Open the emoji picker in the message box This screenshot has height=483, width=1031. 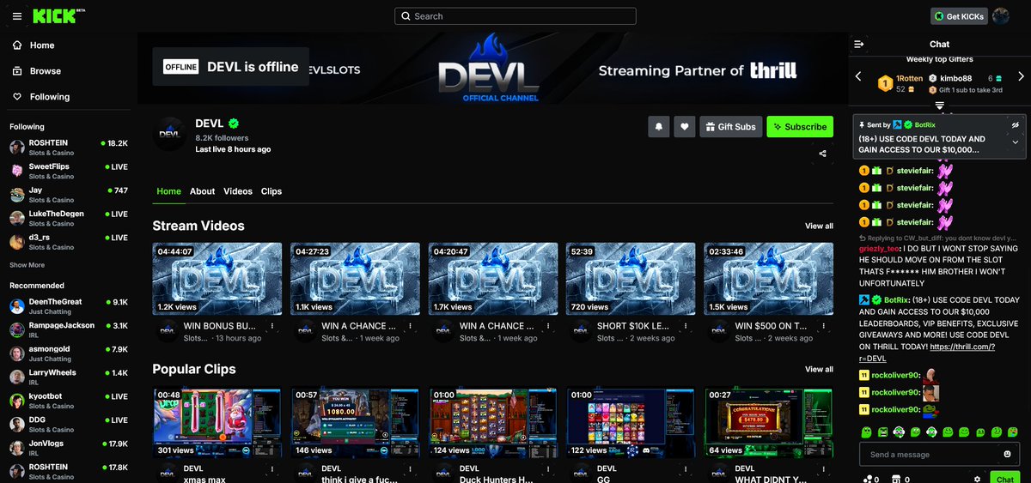tap(1007, 454)
